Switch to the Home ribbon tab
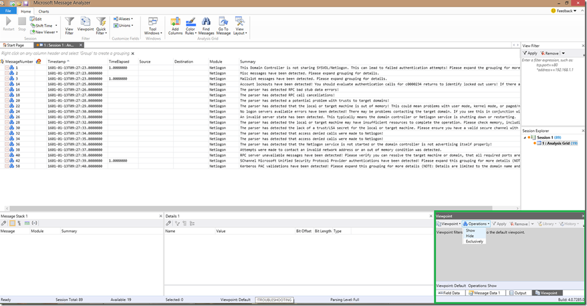The height and width of the screenshot is (306, 587). [x=26, y=12]
